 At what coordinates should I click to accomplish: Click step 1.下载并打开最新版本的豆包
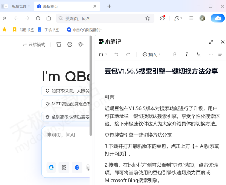click(162, 150)
